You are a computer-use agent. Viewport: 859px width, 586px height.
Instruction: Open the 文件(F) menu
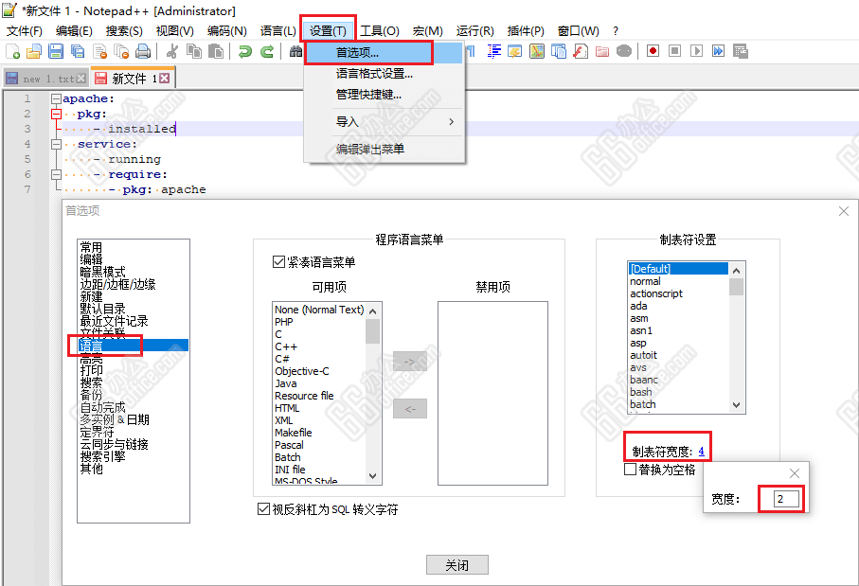(x=24, y=31)
